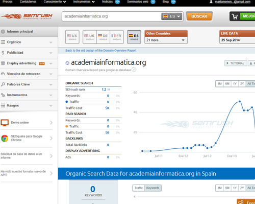Click the Blog count badge
The width and height of the screenshot is (255, 204).
point(173,2)
